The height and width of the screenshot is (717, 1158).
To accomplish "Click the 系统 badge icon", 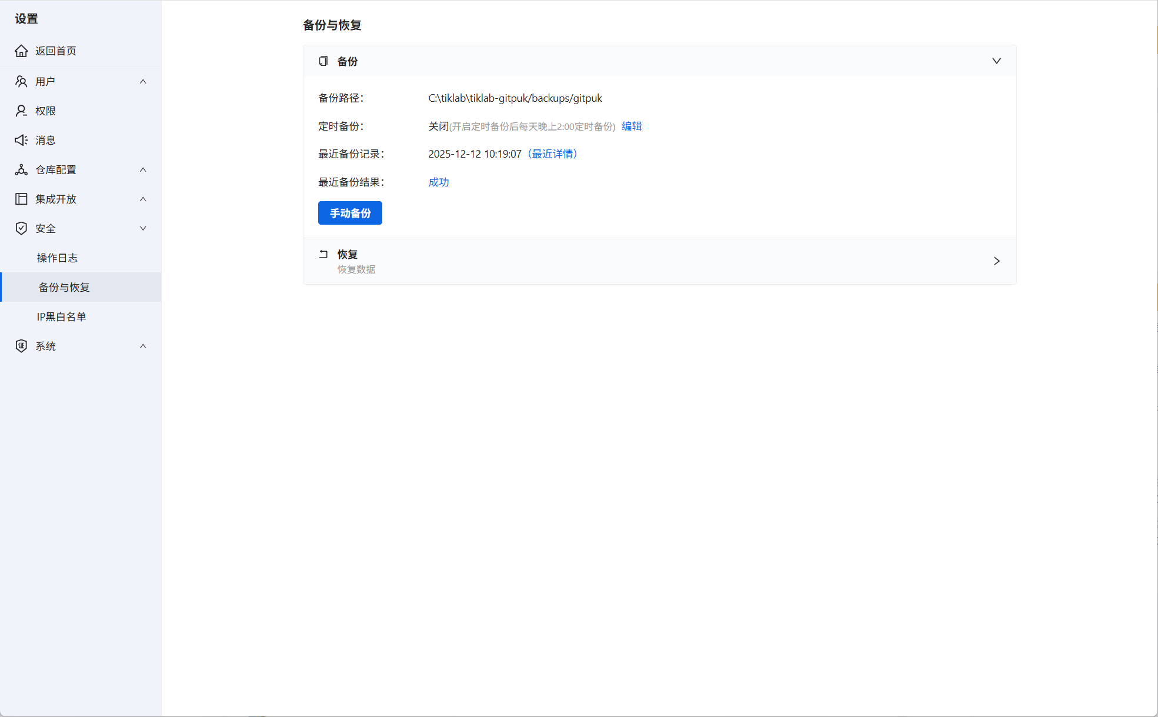I will coord(21,346).
